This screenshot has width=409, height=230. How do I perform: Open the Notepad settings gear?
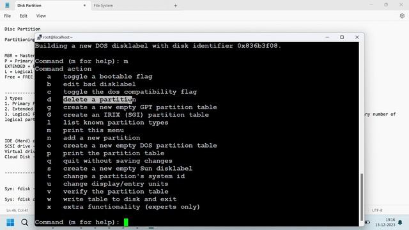coord(402,16)
